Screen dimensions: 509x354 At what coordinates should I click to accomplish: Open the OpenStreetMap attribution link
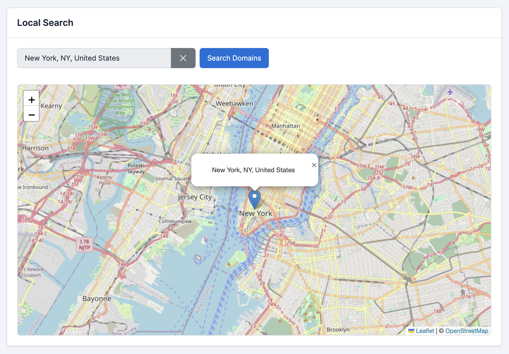(x=467, y=331)
